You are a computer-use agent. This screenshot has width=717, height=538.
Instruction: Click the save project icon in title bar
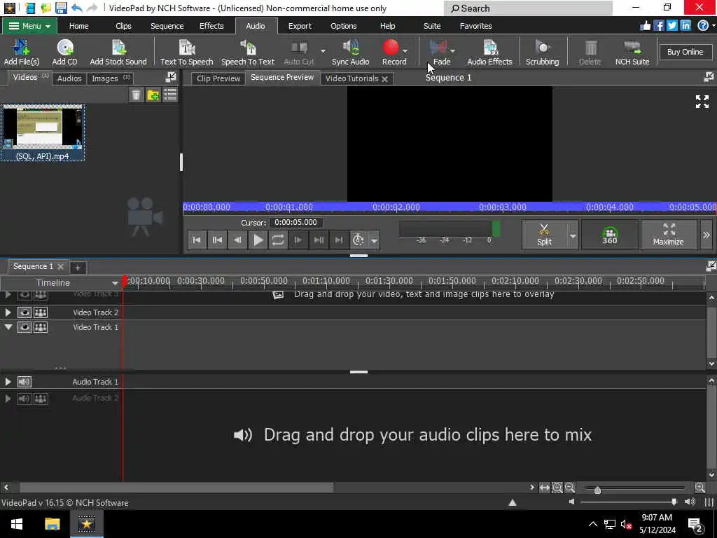[x=61, y=8]
